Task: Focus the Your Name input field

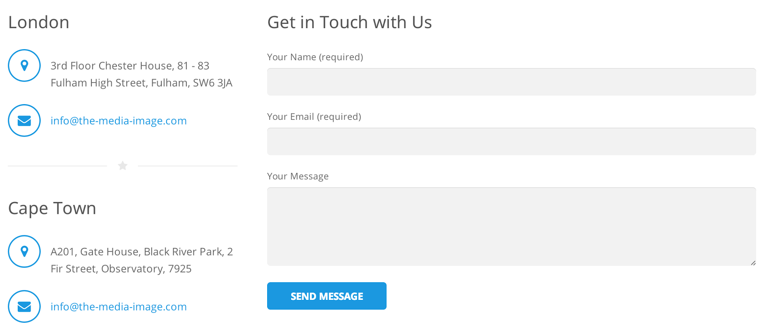Action: 511,82
